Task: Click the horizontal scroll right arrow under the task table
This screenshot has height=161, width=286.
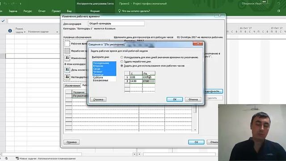Action: tap(135, 154)
